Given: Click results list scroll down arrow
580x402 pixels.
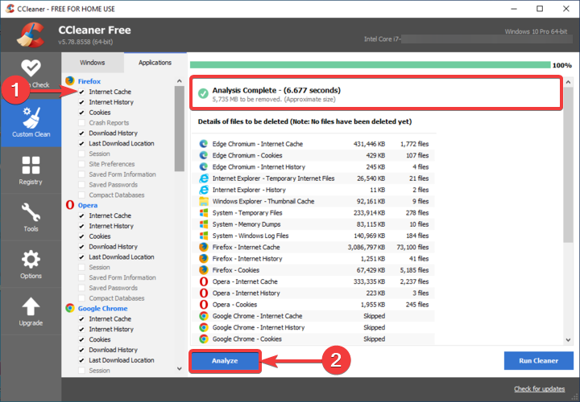Looking at the screenshot, I should (569, 340).
